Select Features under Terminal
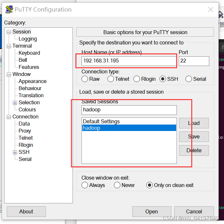 [29, 67]
